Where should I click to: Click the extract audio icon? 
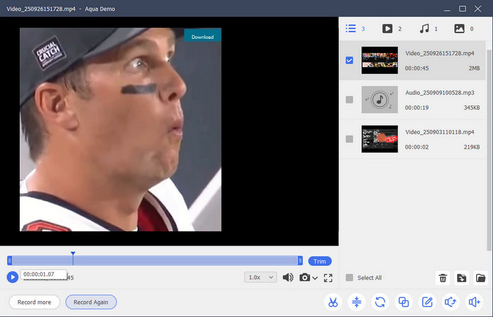(x=450, y=302)
